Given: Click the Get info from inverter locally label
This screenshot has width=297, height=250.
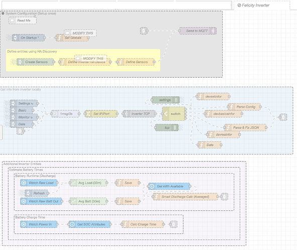Looking at the screenshot, I should [21, 90].
